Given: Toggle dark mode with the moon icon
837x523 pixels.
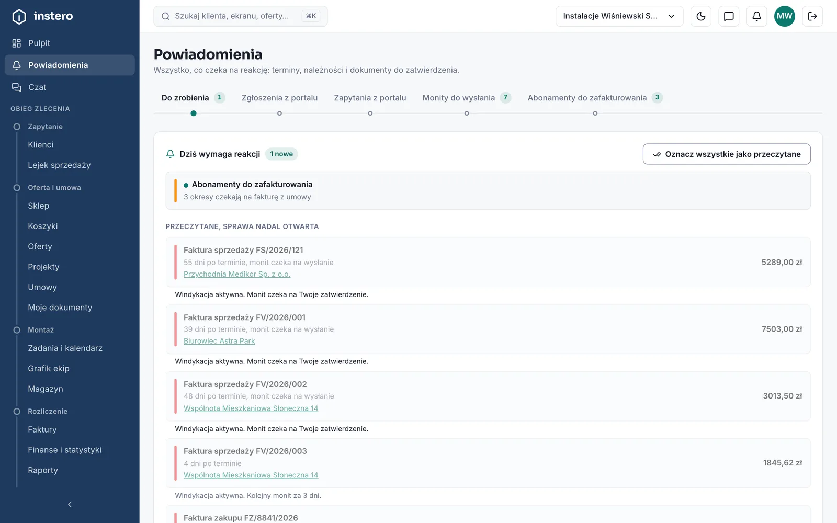Looking at the screenshot, I should coord(701,16).
